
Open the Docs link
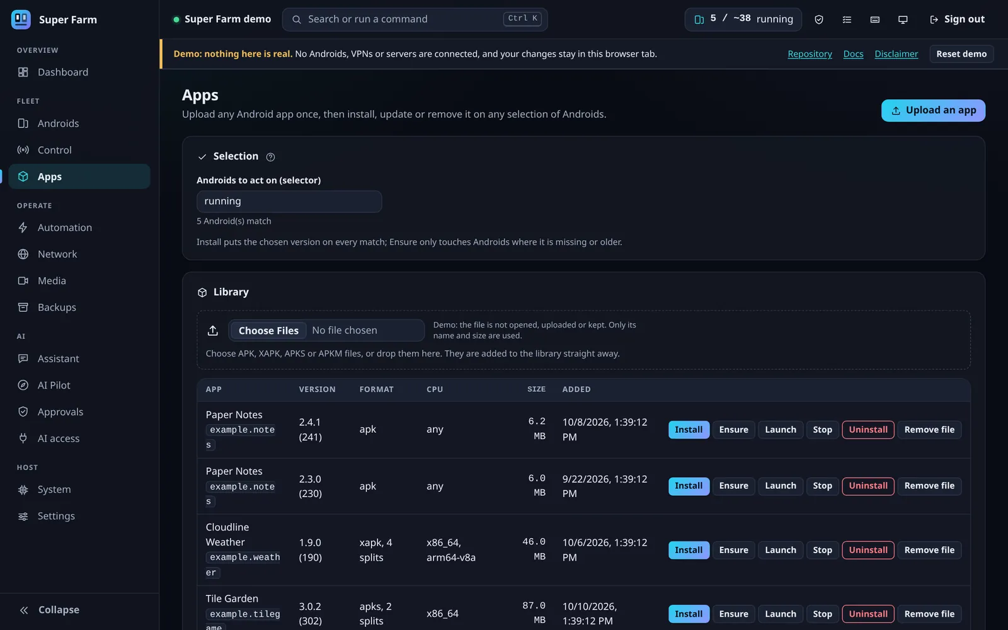click(x=853, y=54)
